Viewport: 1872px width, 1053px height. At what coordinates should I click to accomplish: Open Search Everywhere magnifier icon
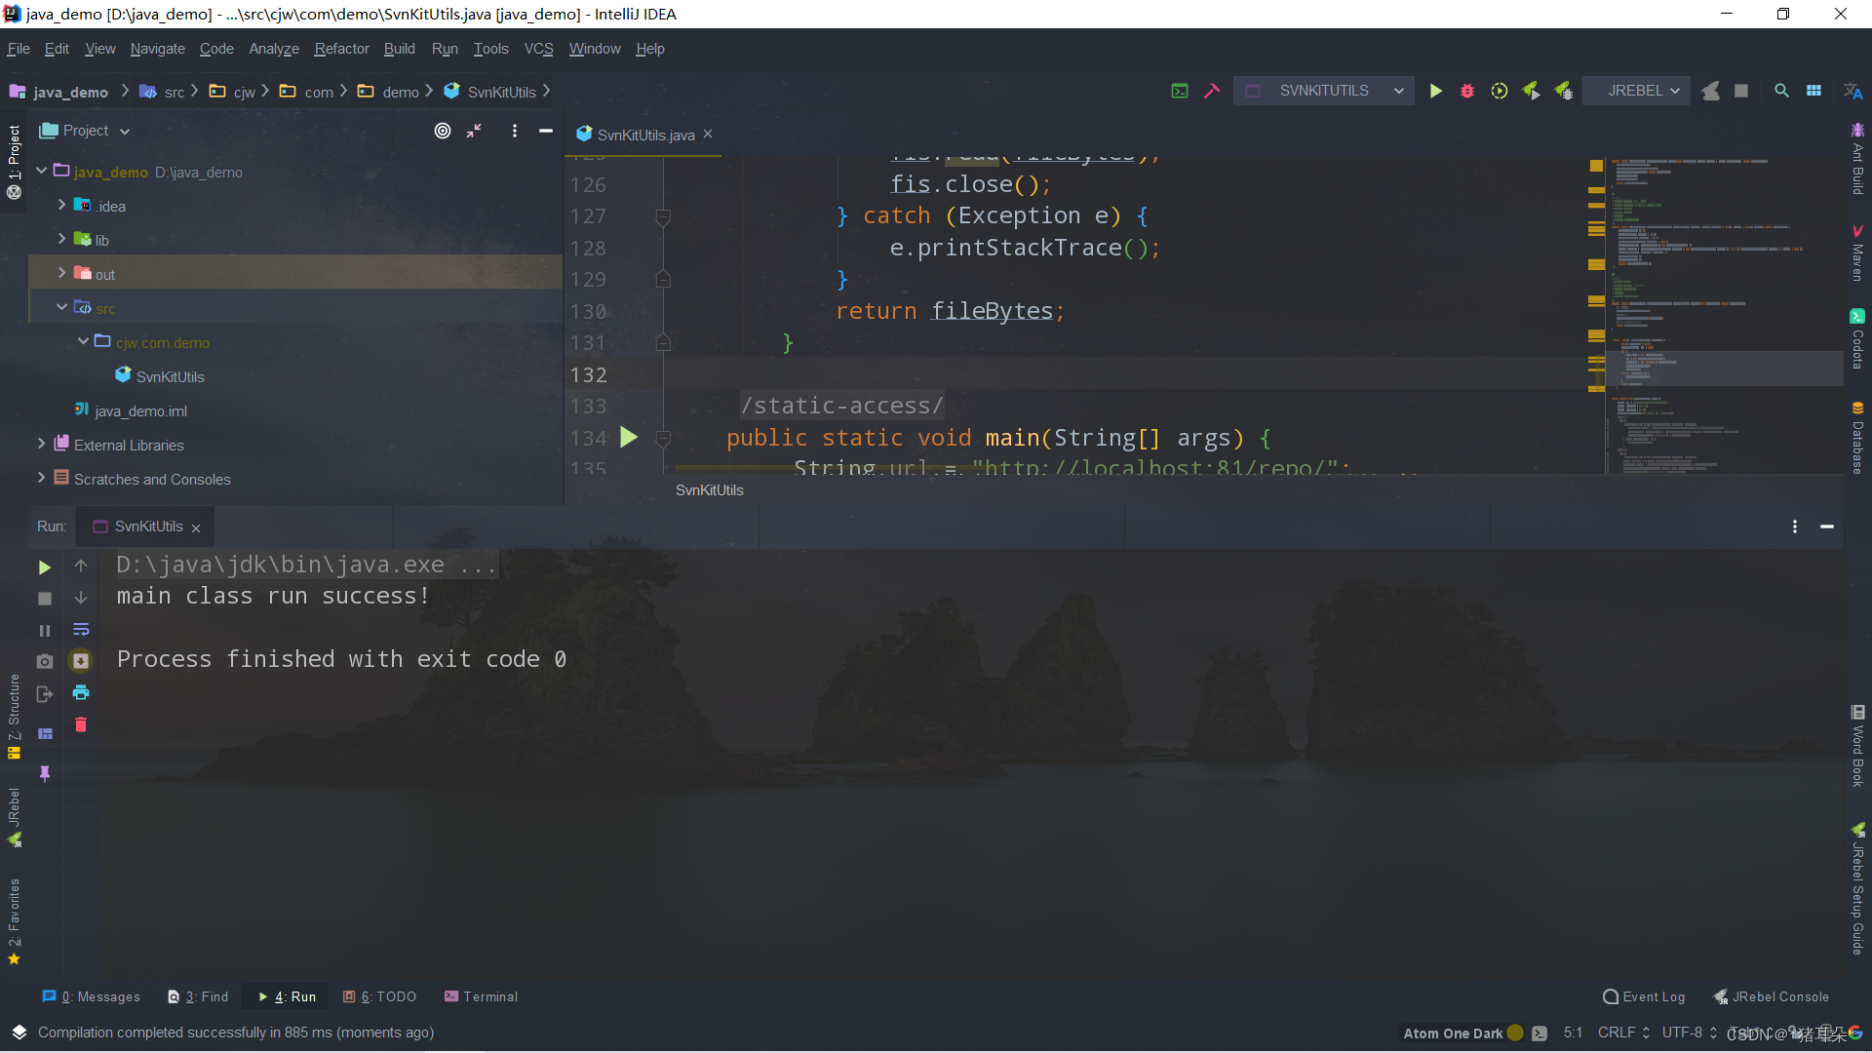1781,91
